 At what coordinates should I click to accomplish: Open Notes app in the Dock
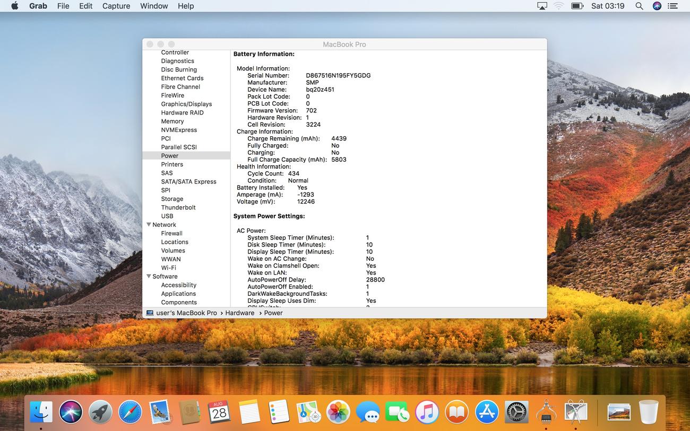click(x=249, y=411)
